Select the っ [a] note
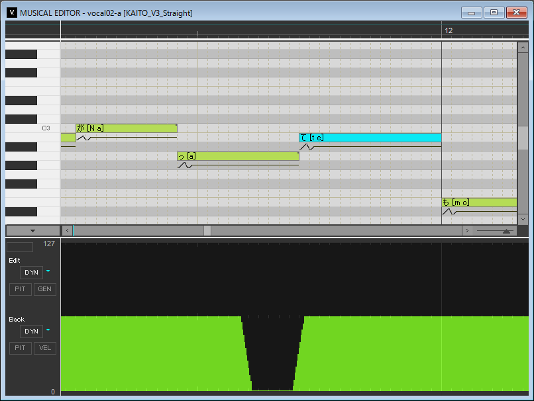 pos(238,156)
